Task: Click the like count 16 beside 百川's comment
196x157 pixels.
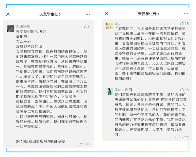Action: tap(186, 24)
